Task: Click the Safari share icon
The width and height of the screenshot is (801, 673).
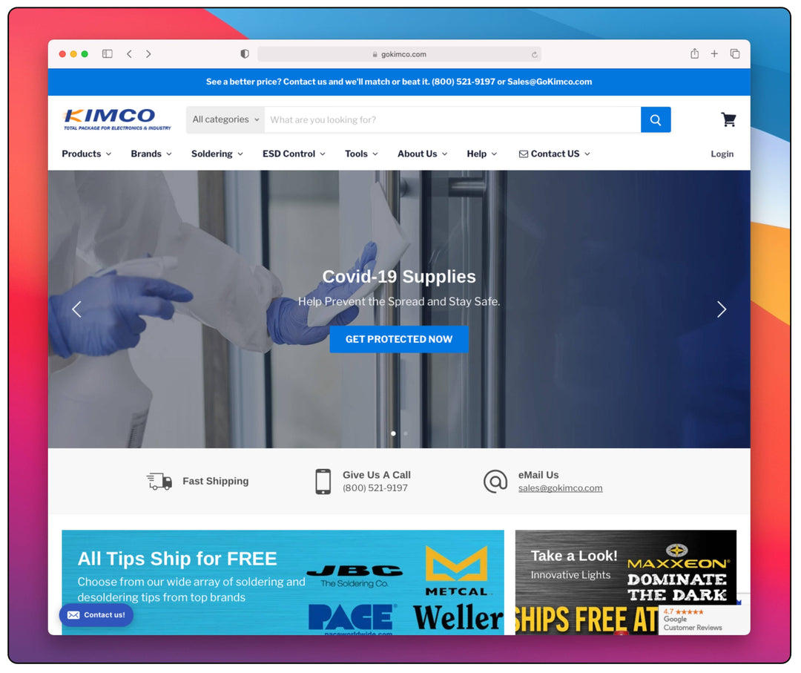Action: (694, 54)
